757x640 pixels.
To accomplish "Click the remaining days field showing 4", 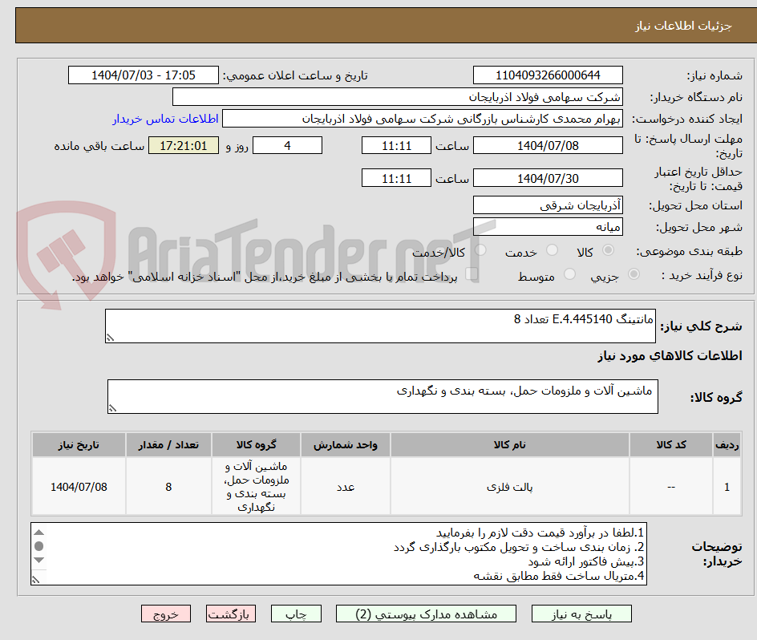I will (x=287, y=145).
